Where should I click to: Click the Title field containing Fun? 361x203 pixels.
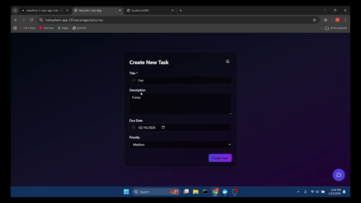pyautogui.click(x=180, y=80)
